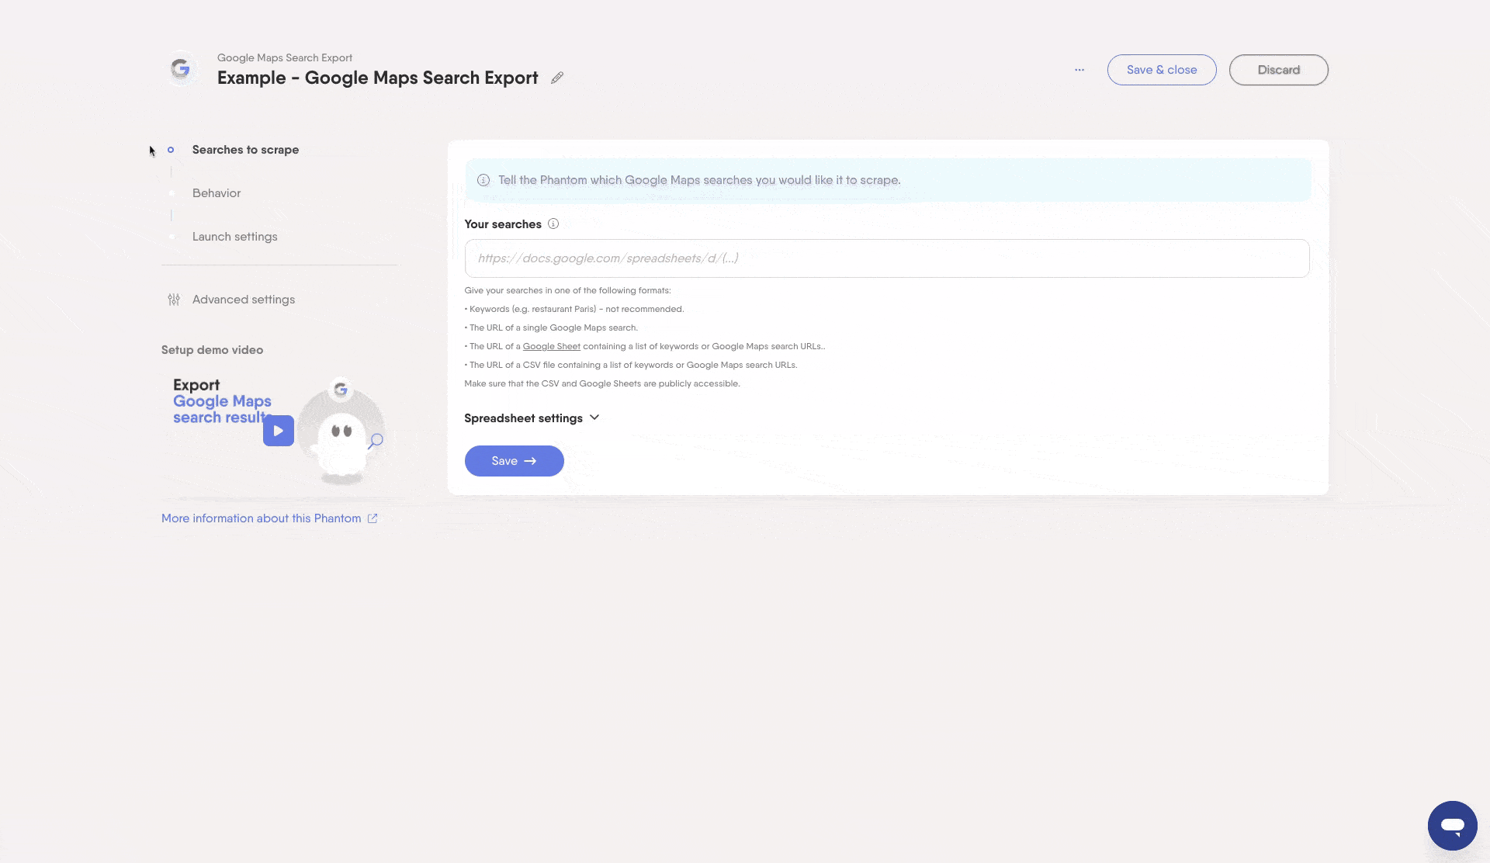Select the Searches to scrape step
This screenshot has width=1490, height=863.
tap(245, 150)
